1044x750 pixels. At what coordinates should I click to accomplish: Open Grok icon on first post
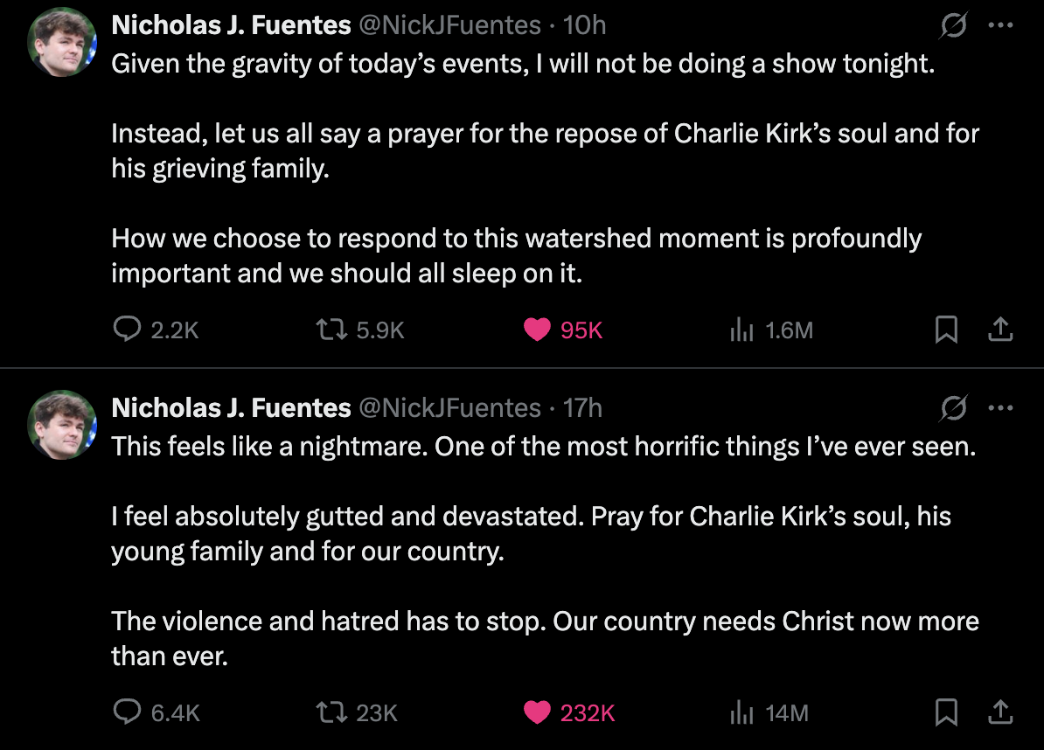953,27
